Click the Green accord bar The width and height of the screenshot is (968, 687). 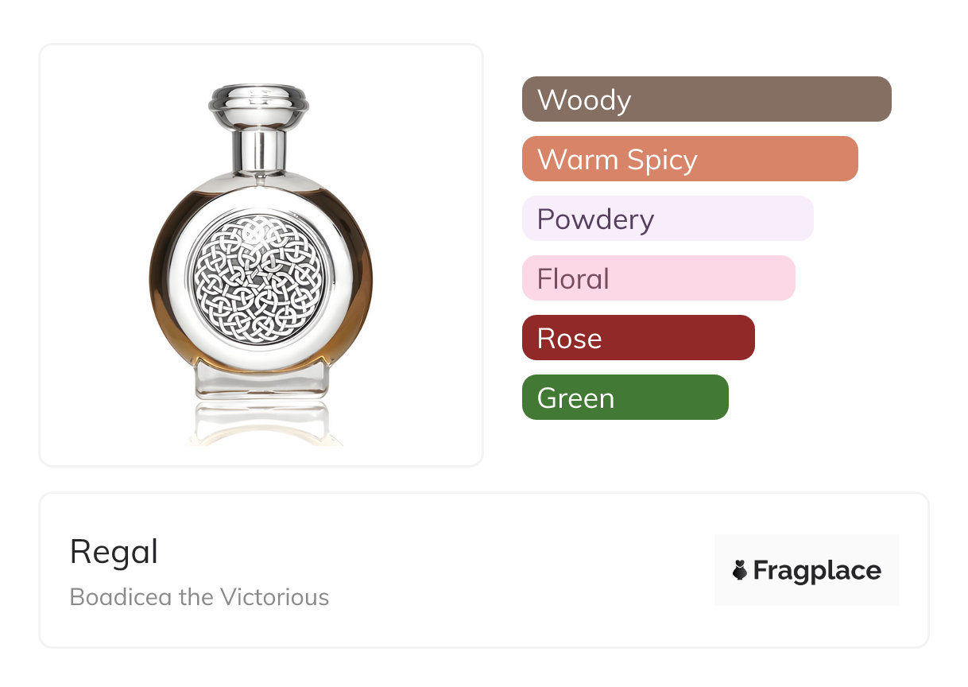pyautogui.click(x=625, y=398)
